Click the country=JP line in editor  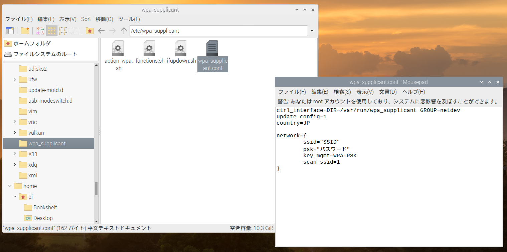[x=293, y=123]
